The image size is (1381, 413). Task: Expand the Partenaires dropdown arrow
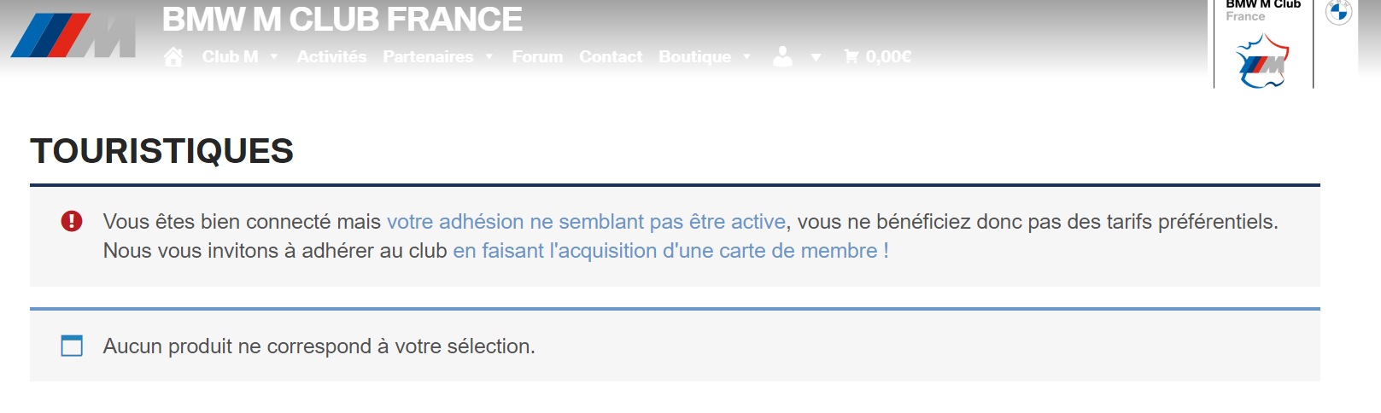click(489, 57)
